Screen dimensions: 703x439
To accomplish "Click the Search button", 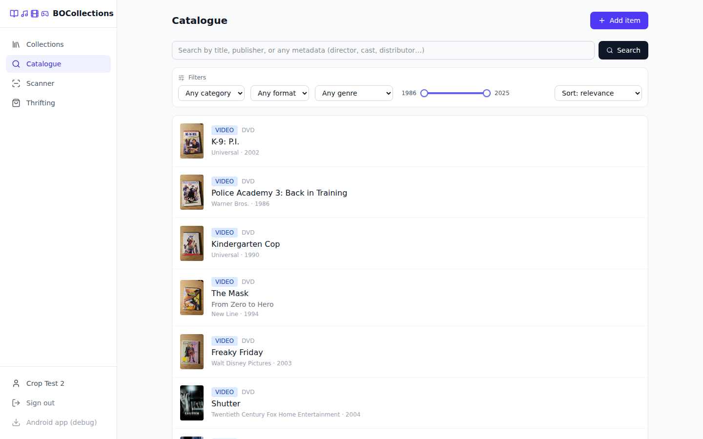I will 623,50.
